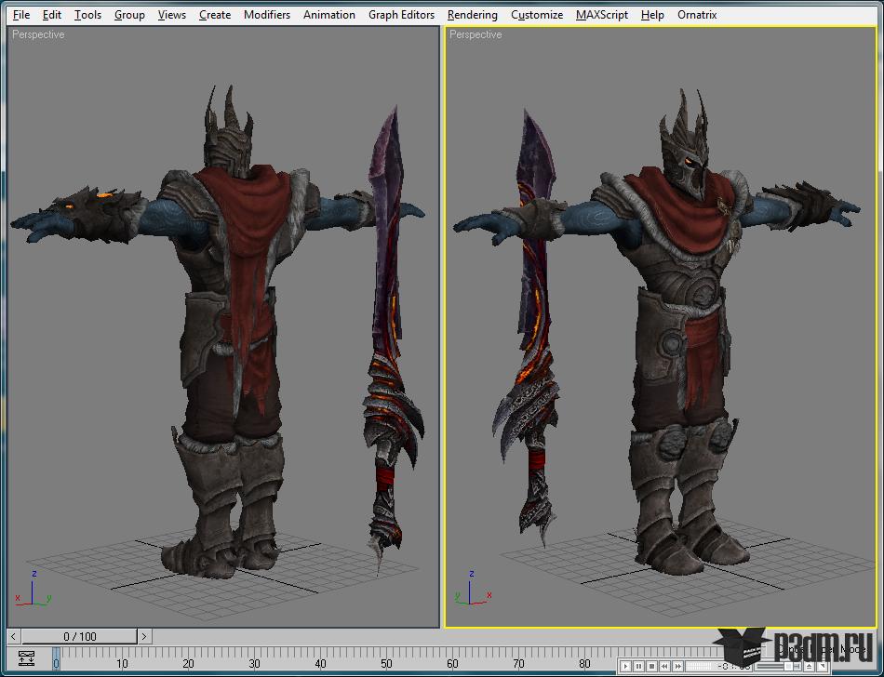Open the Modifiers menu
The height and width of the screenshot is (677, 884).
(266, 15)
